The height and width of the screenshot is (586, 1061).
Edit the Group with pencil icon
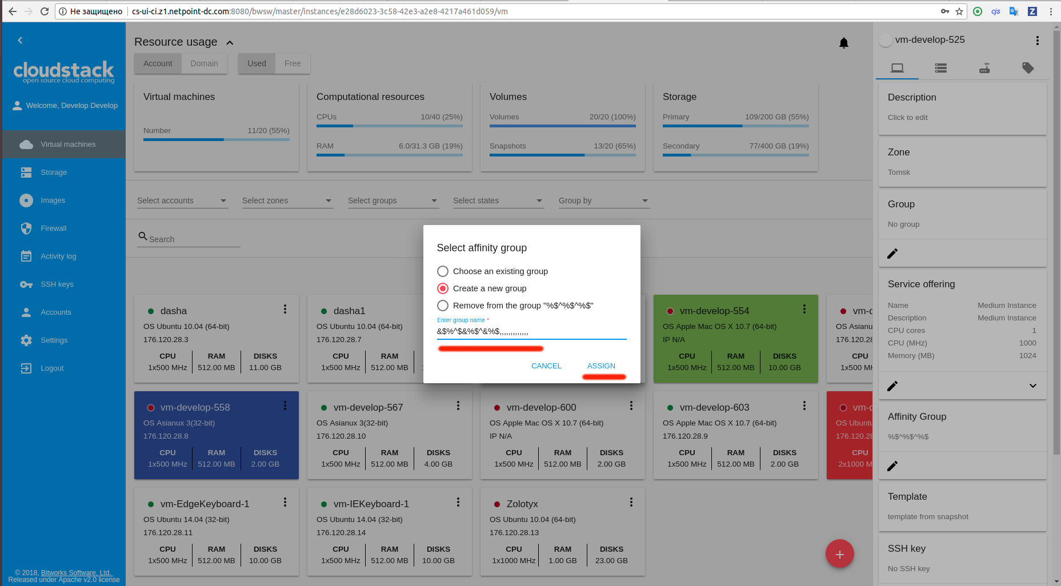pyautogui.click(x=892, y=254)
